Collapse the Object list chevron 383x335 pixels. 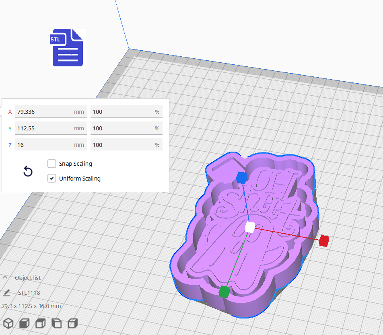5,278
